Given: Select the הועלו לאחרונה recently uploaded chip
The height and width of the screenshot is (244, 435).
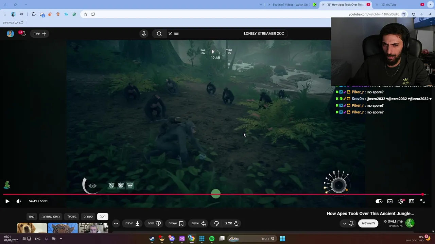Looking at the screenshot, I should tap(51, 217).
